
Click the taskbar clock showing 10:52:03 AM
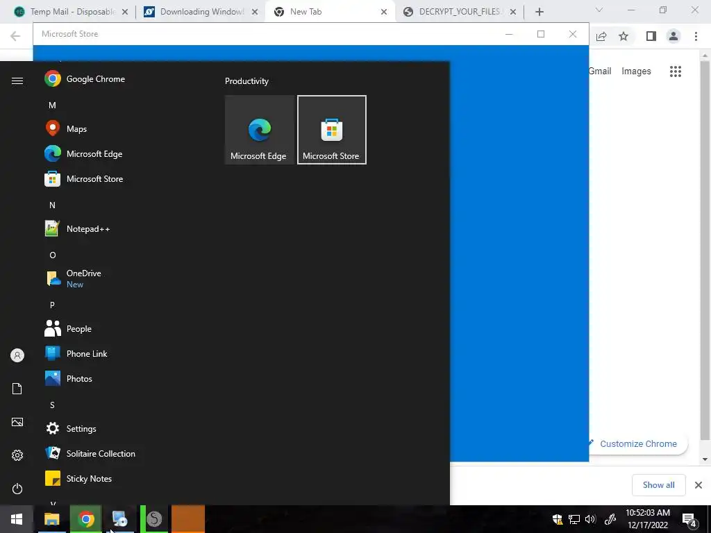(x=648, y=519)
